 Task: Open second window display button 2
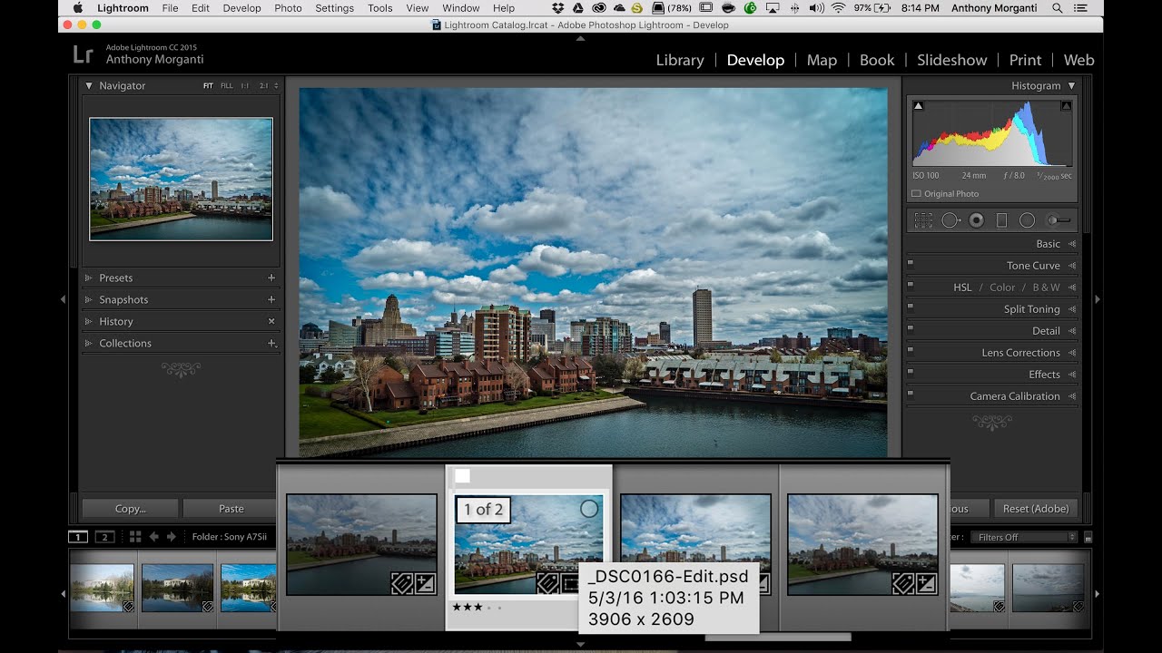click(x=104, y=537)
